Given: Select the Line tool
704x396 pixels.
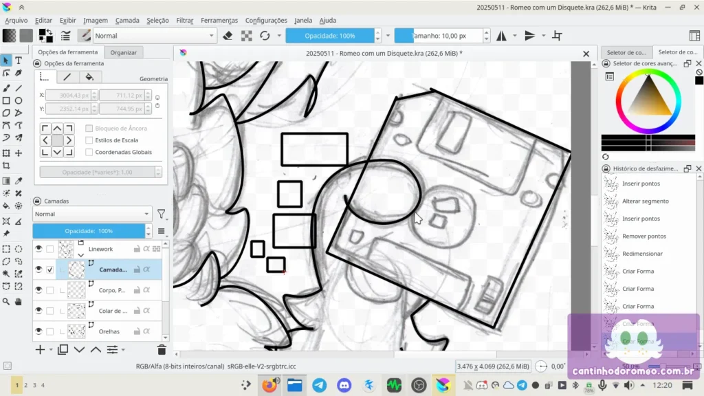Looking at the screenshot, I should (x=19, y=88).
